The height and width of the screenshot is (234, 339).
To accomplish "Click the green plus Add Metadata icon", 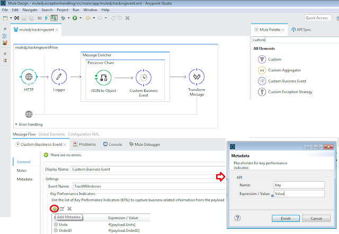I will [x=55, y=209].
